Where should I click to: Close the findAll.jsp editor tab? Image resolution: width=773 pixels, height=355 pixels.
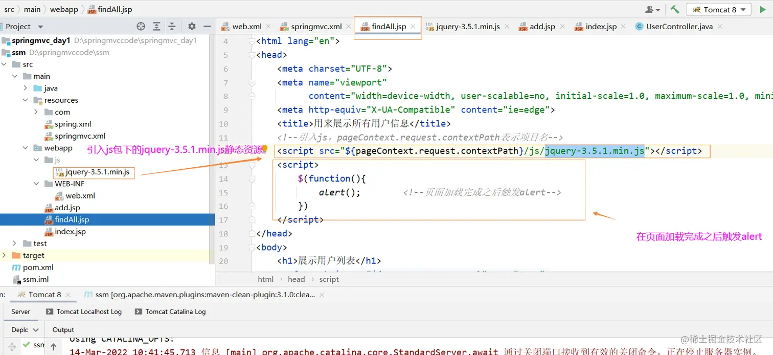click(413, 27)
